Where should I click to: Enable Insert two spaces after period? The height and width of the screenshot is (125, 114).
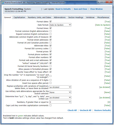[50, 83]
